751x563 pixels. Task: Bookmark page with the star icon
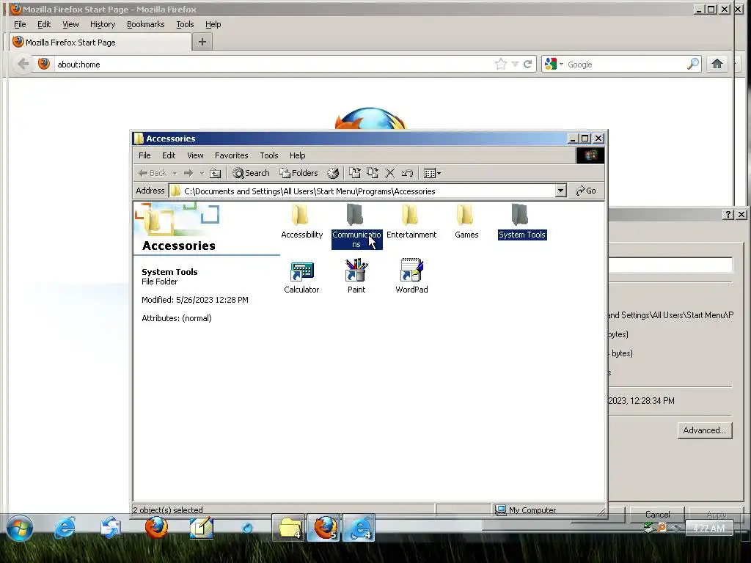(x=501, y=65)
